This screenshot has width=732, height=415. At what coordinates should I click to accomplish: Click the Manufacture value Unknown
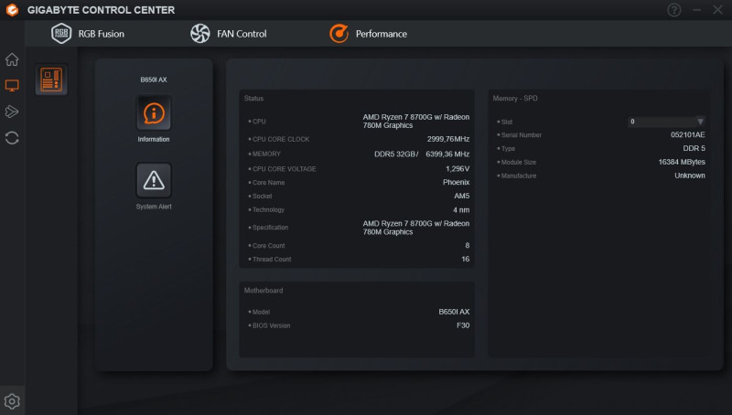pos(690,176)
